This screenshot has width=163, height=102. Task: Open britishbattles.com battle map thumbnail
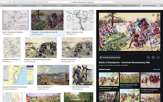[80, 20]
